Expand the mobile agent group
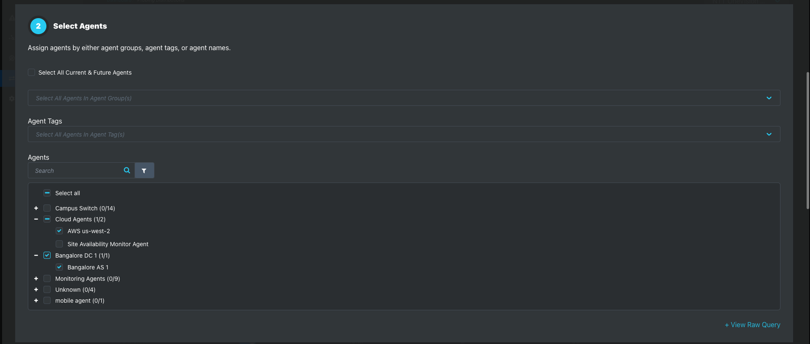This screenshot has width=810, height=344. (36, 301)
